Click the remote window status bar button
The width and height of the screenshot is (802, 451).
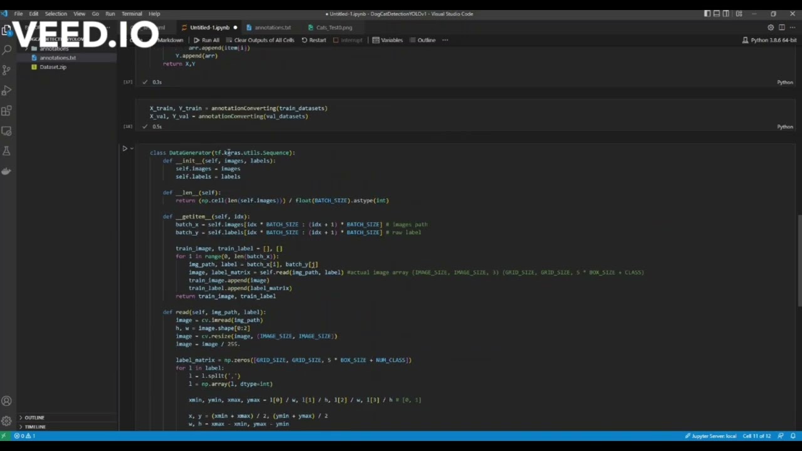[4, 436]
